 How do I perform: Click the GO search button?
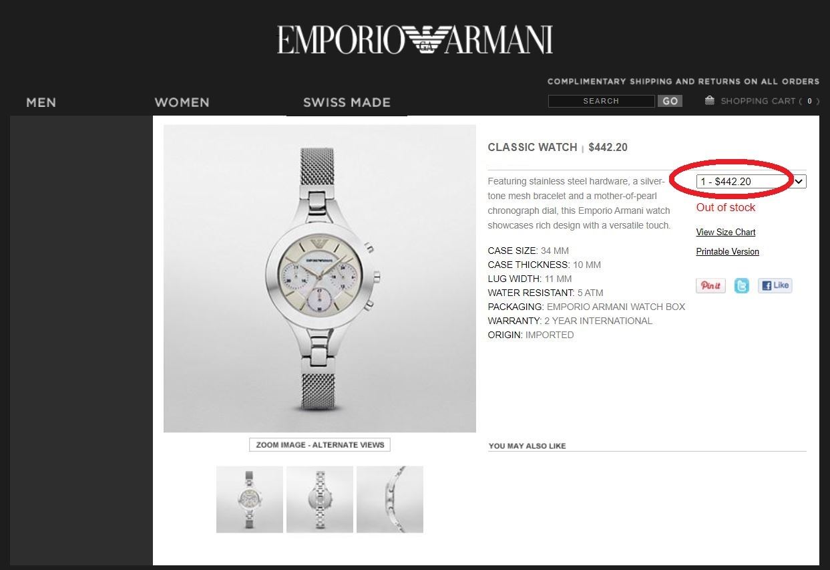(670, 101)
